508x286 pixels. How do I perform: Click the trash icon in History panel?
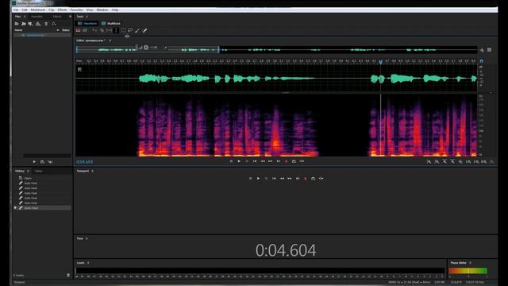68,275
